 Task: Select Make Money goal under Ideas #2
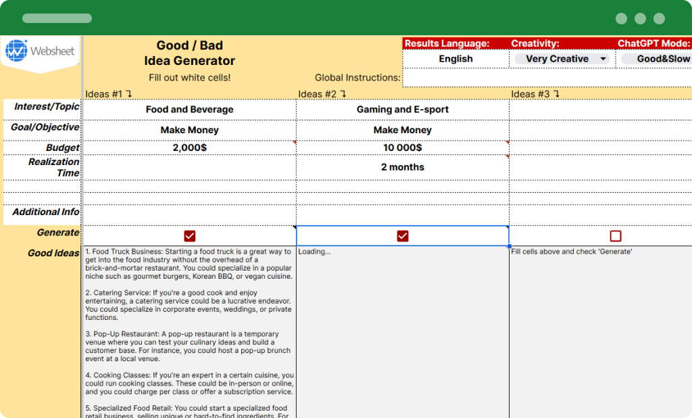[403, 131]
